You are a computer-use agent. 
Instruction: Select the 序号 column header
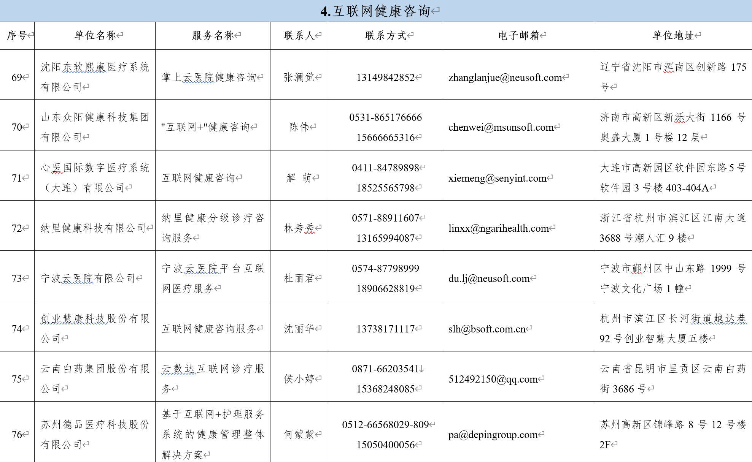(17, 35)
